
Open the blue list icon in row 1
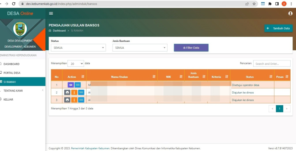click(x=77, y=85)
